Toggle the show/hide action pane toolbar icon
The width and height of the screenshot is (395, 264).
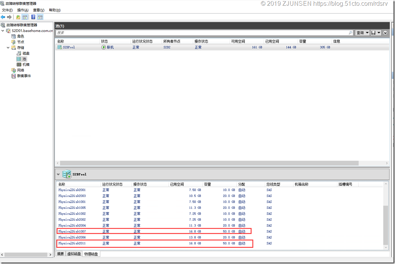point(40,17)
